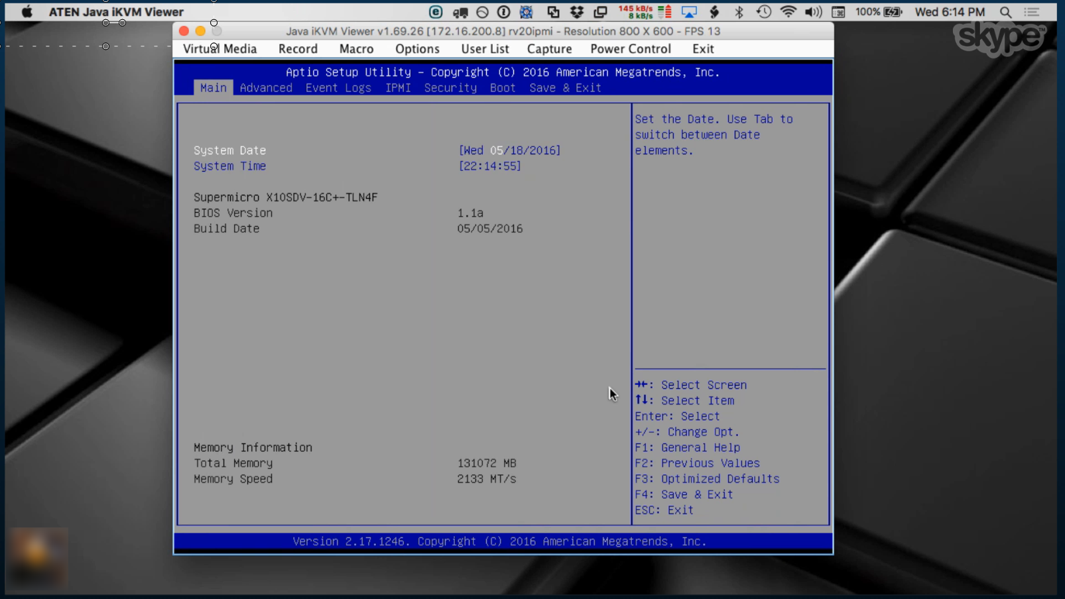
Task: Click the F1: General Help hint
Action: [x=687, y=448]
